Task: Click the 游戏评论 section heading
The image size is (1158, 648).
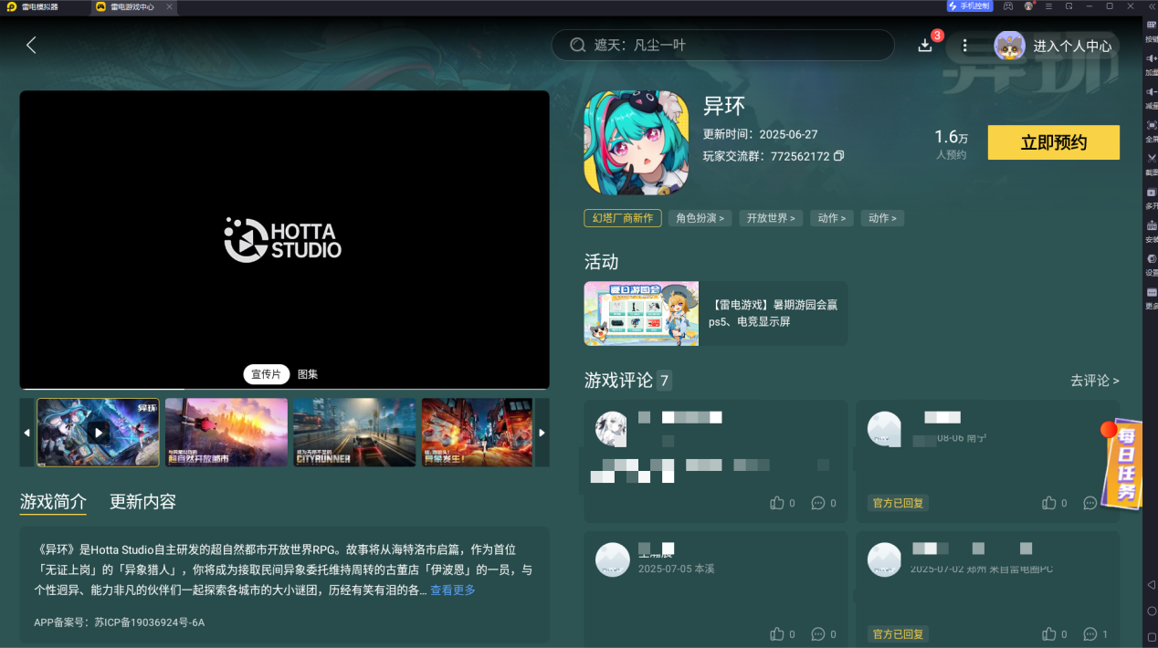Action: 618,381
